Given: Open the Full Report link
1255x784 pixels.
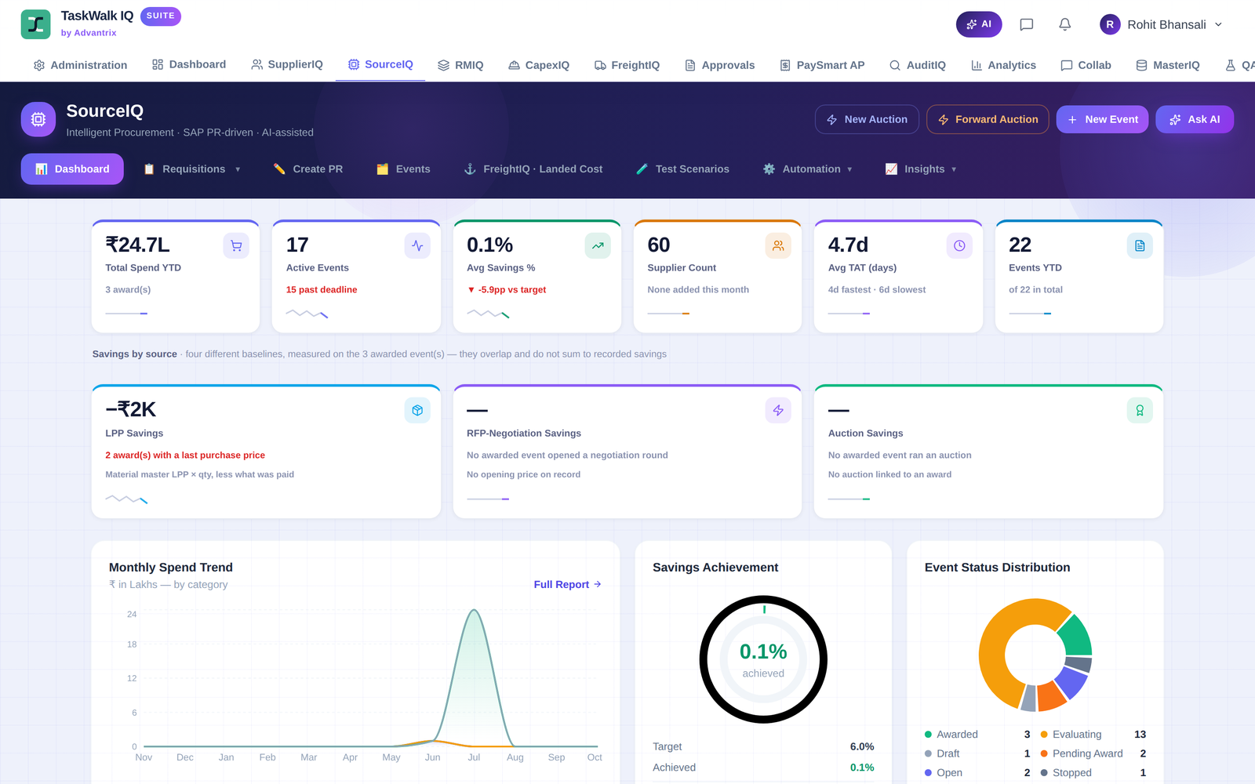Looking at the screenshot, I should click(567, 585).
